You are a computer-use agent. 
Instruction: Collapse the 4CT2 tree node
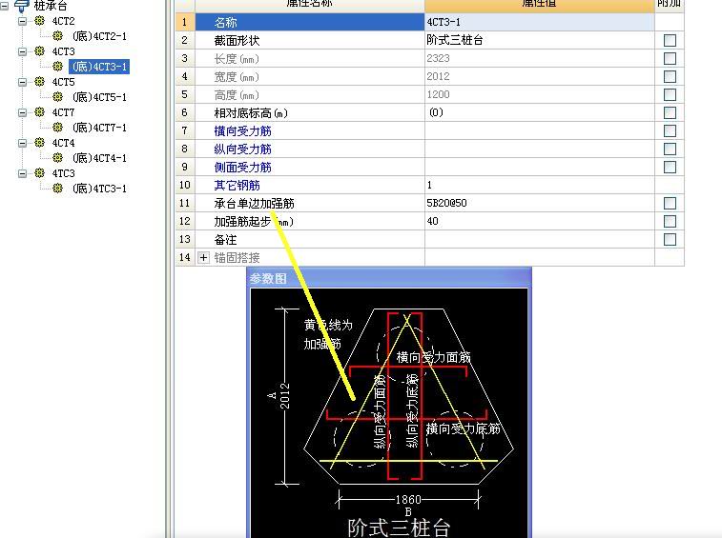pos(22,21)
